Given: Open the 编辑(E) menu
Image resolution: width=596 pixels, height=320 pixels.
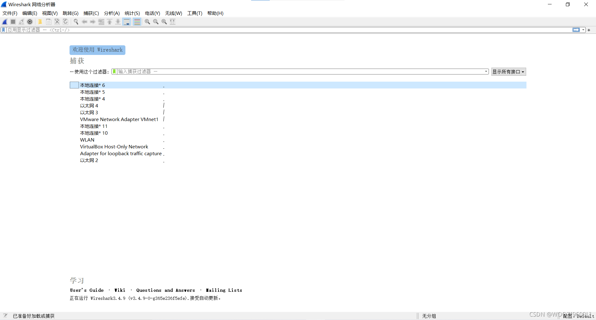Looking at the screenshot, I should [x=30, y=13].
